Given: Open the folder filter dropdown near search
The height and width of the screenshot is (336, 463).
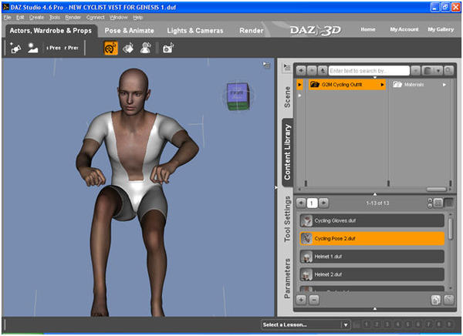Looking at the screenshot, I should tap(432, 71).
